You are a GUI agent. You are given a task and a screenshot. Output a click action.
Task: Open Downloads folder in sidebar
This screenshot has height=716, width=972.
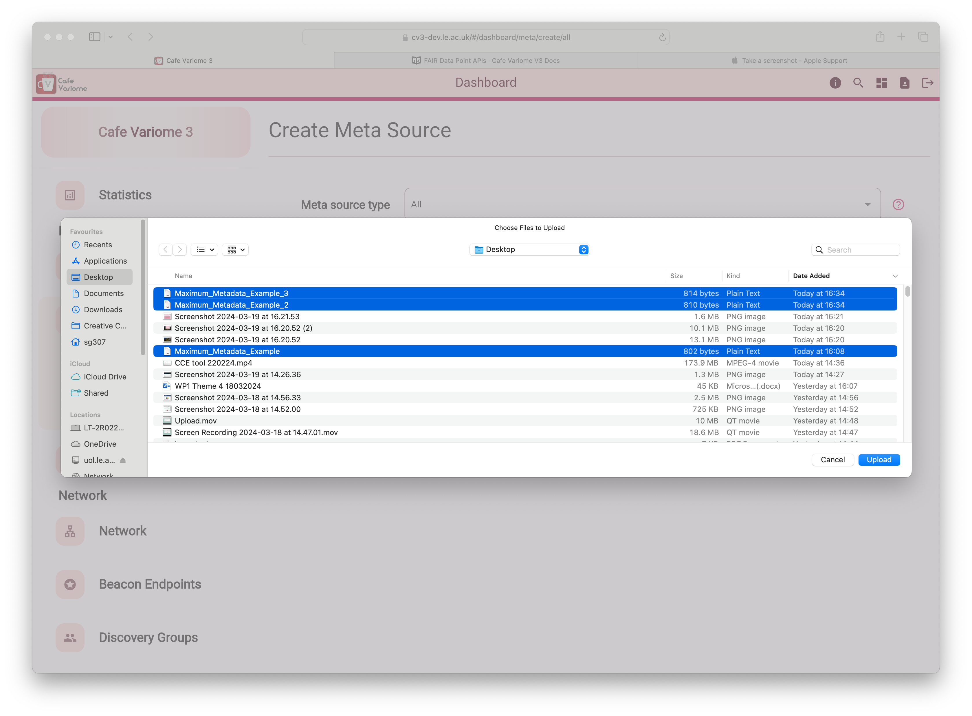[100, 309]
